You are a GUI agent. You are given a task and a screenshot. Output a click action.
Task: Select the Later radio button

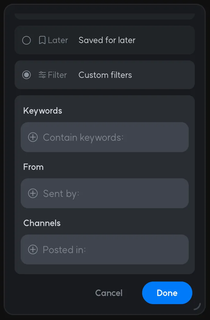[26, 40]
